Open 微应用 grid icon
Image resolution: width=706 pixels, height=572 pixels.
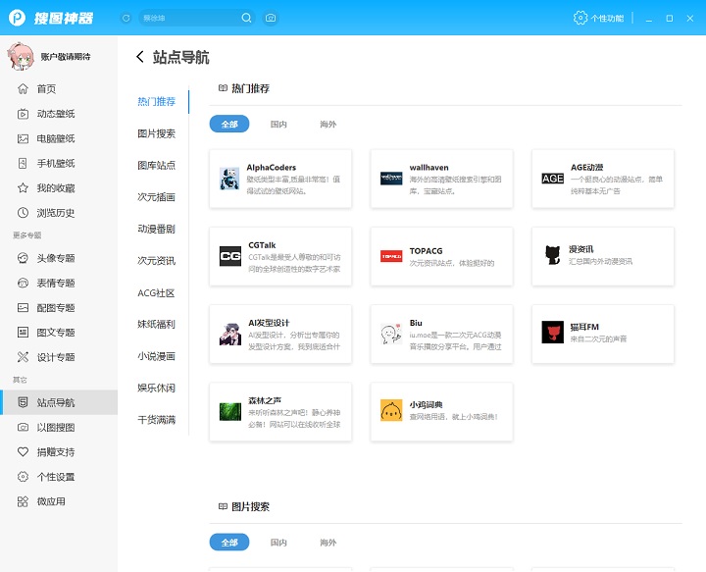23,501
